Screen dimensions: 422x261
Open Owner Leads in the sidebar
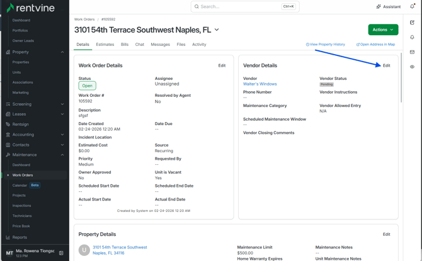(x=23, y=41)
